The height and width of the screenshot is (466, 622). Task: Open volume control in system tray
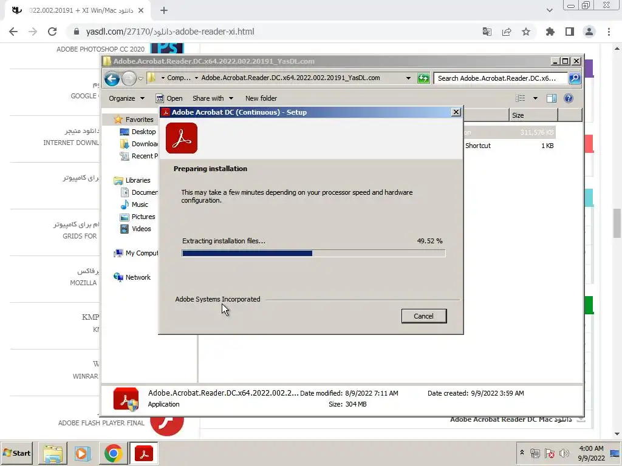(x=564, y=453)
